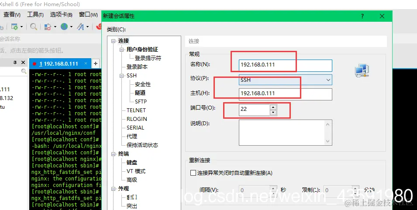
Task: Open the dropdown arrow beside the properties gear icon
Action: [21, 27]
